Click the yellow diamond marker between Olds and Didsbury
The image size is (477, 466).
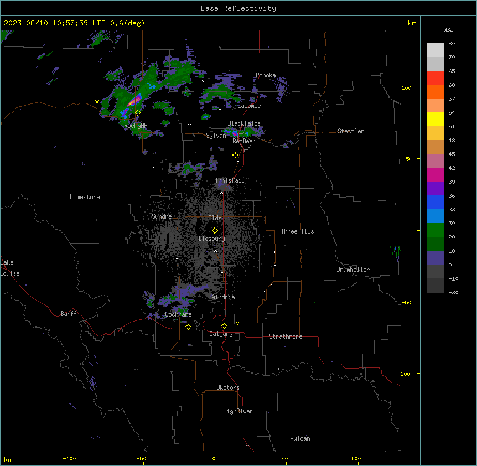point(215,231)
